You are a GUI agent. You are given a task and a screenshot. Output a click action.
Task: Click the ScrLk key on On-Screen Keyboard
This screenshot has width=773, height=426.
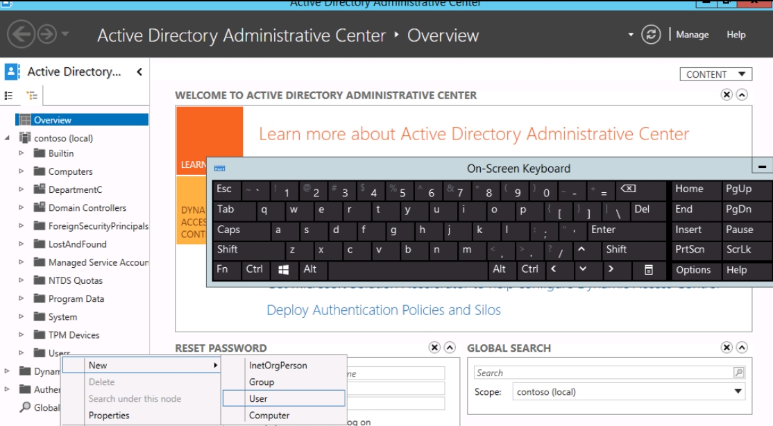747,250
